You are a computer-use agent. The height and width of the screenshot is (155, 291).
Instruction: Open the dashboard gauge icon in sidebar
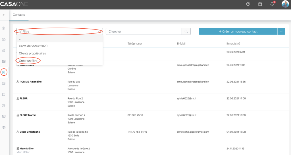click(x=4, y=39)
